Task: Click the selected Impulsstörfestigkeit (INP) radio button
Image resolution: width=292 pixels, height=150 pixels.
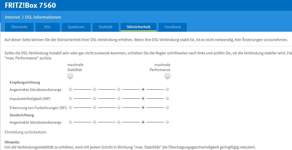Action: (x=143, y=98)
